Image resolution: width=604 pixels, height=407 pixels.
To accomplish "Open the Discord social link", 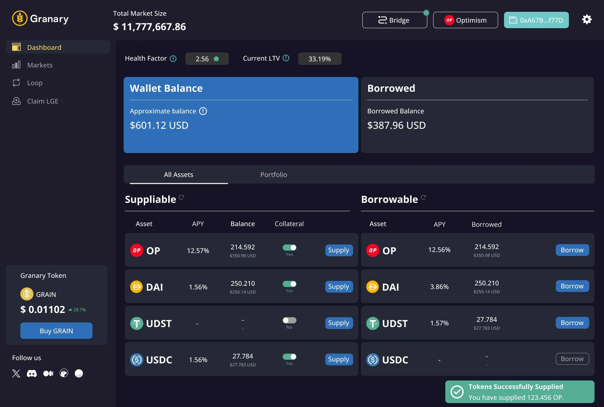I will pos(32,373).
